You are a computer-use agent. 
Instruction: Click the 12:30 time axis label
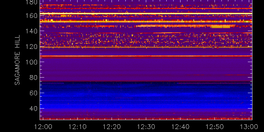[x=146, y=127]
